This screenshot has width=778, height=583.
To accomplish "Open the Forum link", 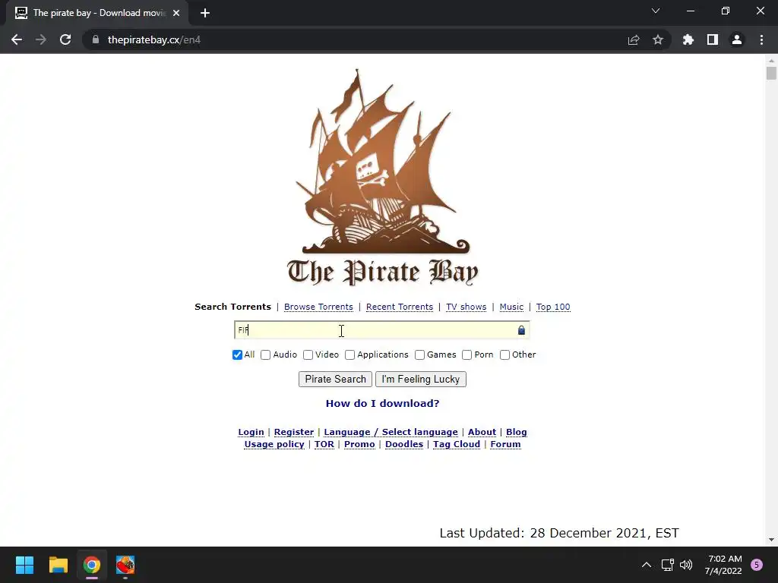I will pos(505,444).
